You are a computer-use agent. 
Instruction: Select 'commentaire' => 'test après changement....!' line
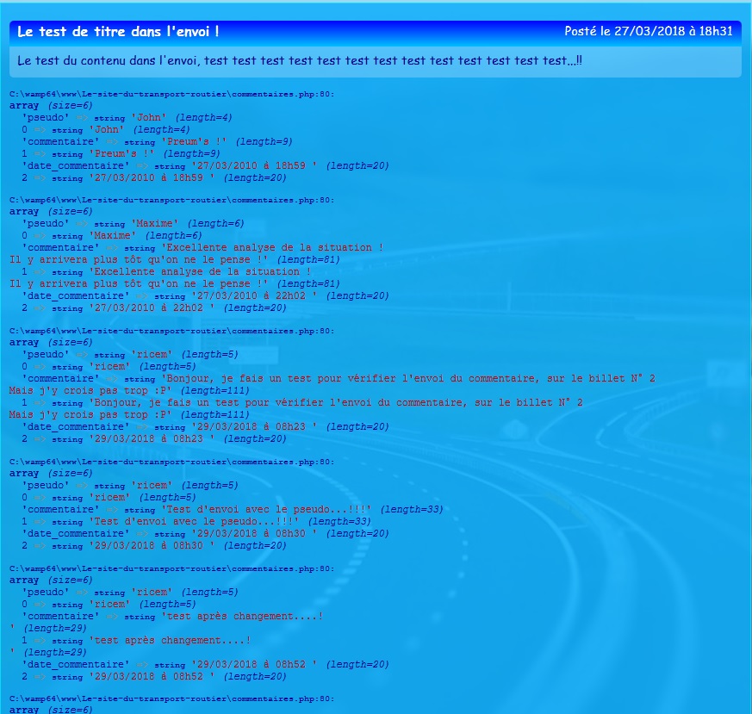click(x=172, y=616)
